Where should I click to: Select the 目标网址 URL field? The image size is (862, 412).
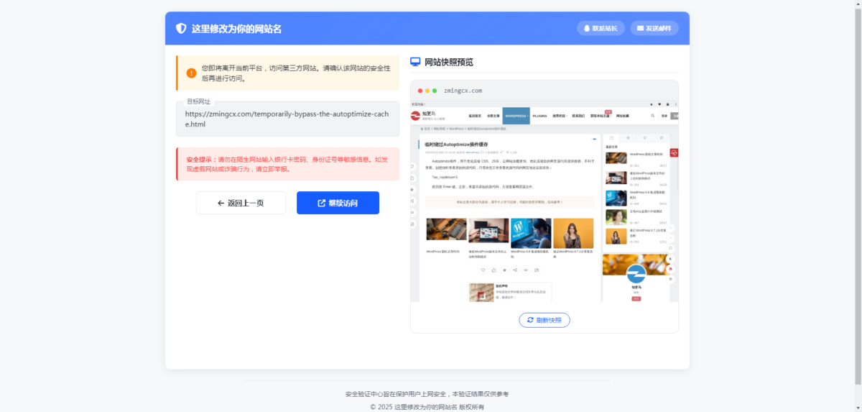tap(287, 119)
